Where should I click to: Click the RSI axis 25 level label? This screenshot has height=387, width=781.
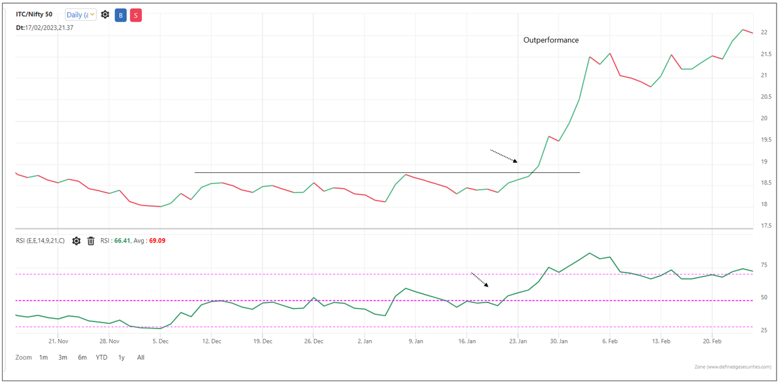[763, 330]
